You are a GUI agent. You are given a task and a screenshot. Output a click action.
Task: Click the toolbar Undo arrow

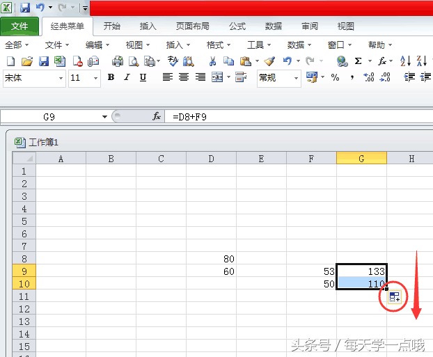[288, 61]
